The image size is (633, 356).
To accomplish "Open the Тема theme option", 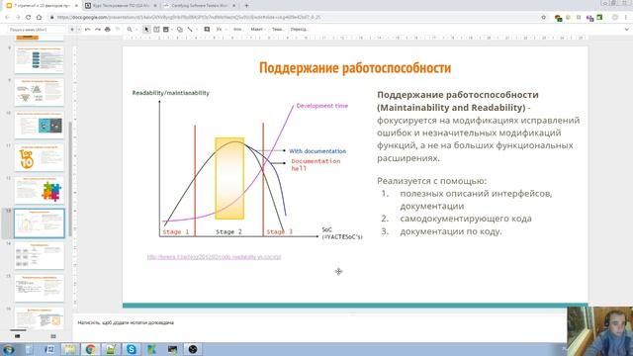I will coord(277,30).
